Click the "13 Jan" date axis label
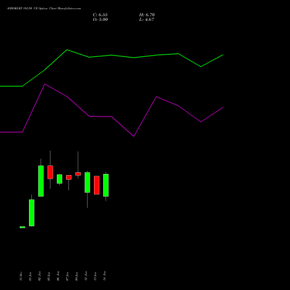Image resolution: width=290 pixels, height=290 pixels. coord(95,276)
